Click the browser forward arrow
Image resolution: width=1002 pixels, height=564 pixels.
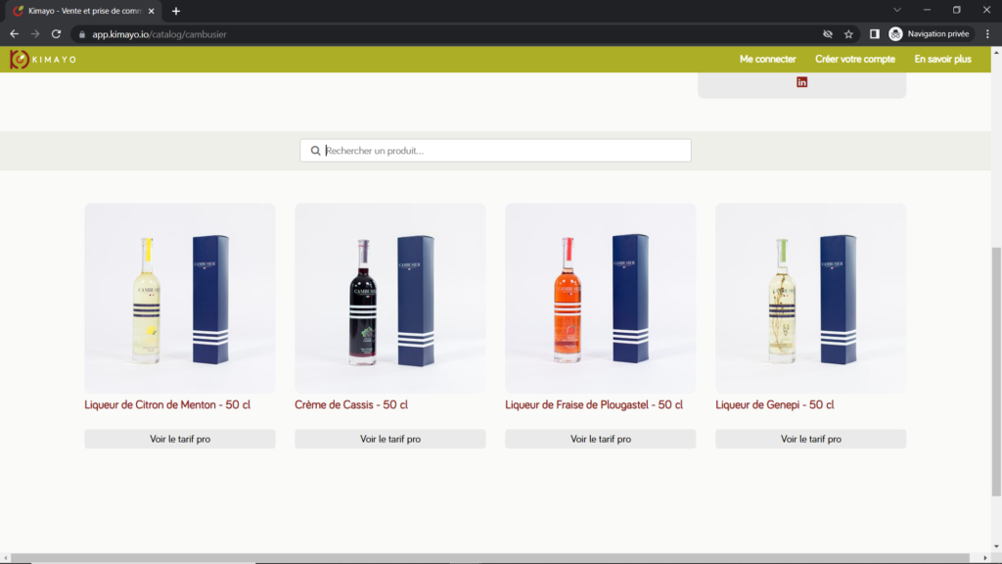click(35, 34)
